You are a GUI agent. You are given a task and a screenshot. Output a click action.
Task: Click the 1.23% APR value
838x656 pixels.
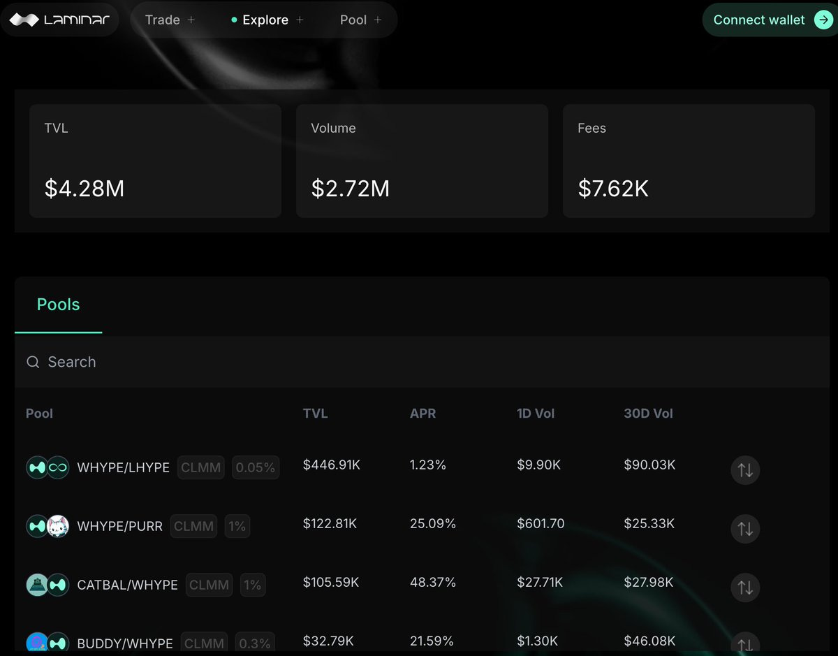pyautogui.click(x=428, y=465)
